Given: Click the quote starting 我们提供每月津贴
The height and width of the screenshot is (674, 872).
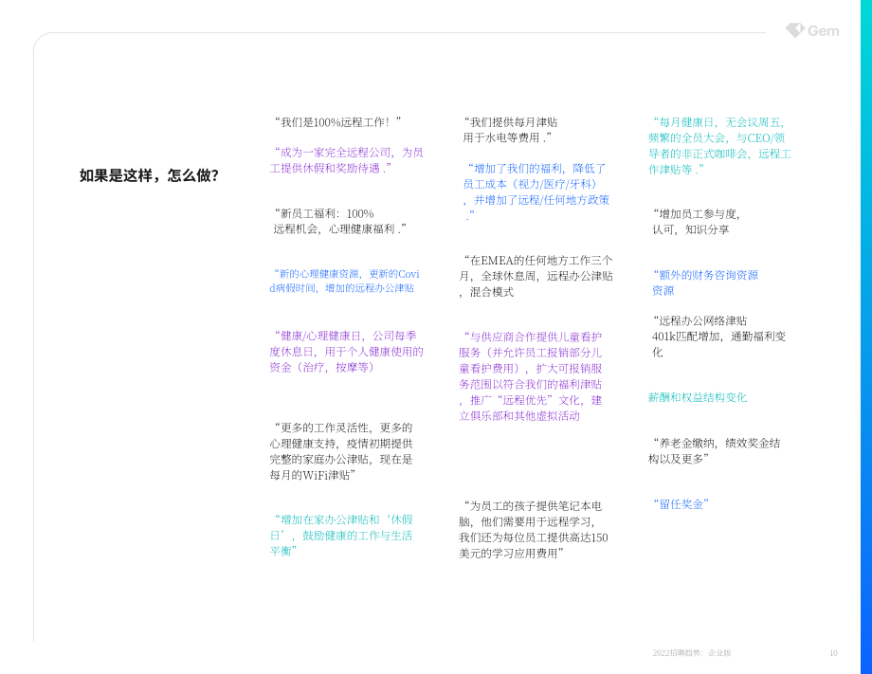Looking at the screenshot, I should click(x=510, y=130).
